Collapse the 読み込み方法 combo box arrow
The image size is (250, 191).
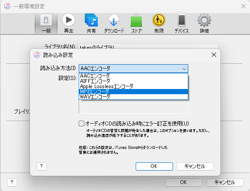click(x=184, y=69)
